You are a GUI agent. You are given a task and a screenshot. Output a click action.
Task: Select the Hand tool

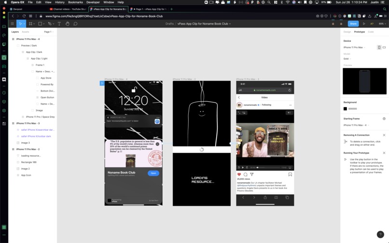click(x=67, y=24)
